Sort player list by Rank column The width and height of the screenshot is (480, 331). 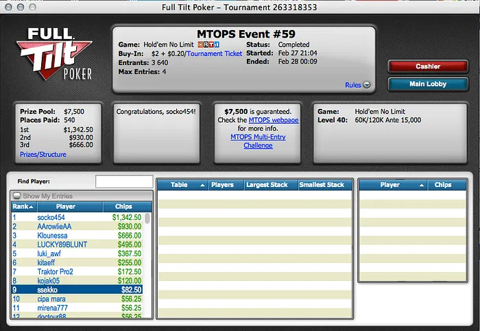pyautogui.click(x=24, y=206)
